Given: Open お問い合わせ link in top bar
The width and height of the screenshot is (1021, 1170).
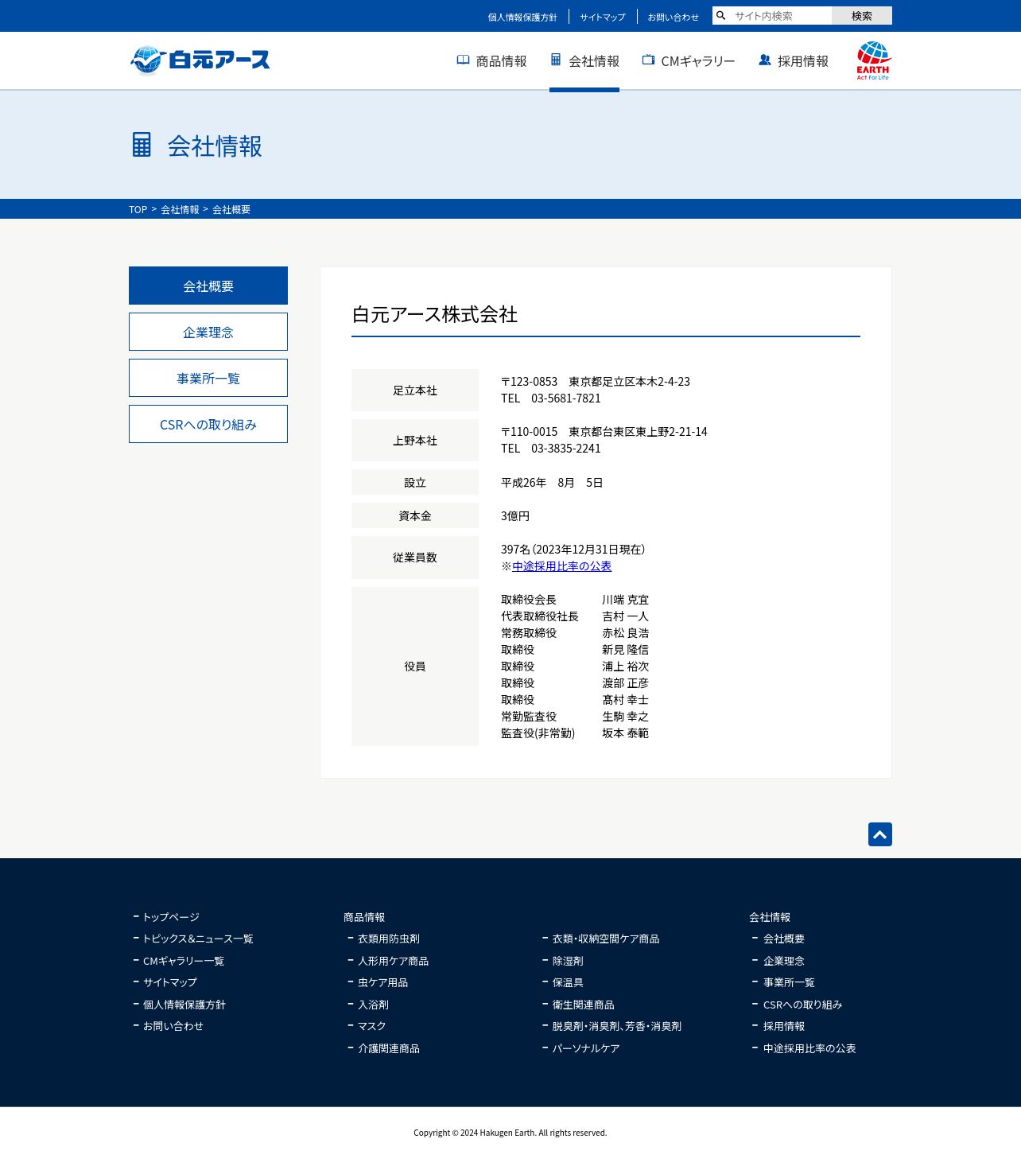Looking at the screenshot, I should click(673, 17).
